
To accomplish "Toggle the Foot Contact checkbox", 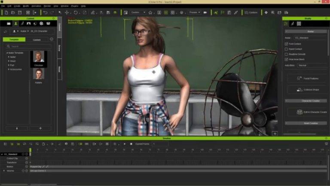I will [x=286, y=44].
